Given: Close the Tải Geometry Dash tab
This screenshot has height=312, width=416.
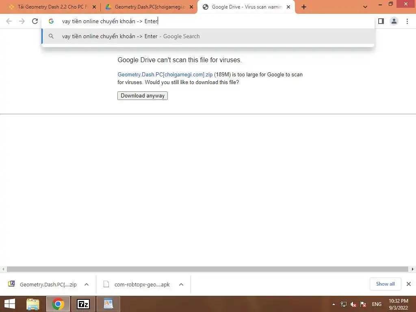Looking at the screenshot, I should point(94,7).
